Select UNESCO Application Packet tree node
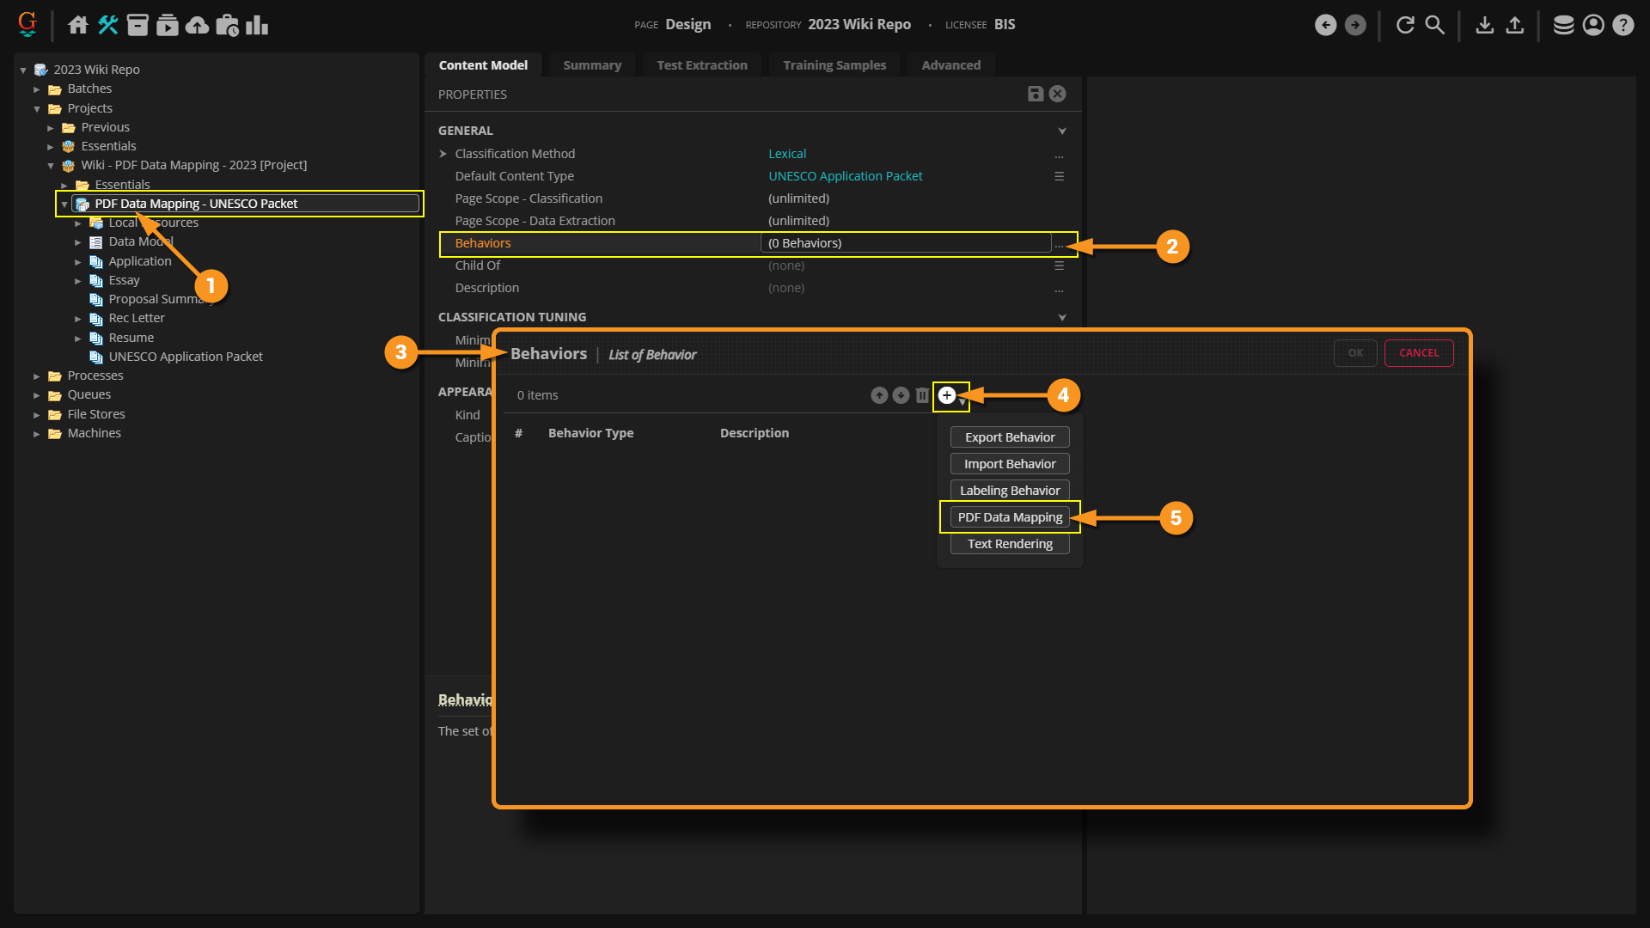 pos(186,357)
